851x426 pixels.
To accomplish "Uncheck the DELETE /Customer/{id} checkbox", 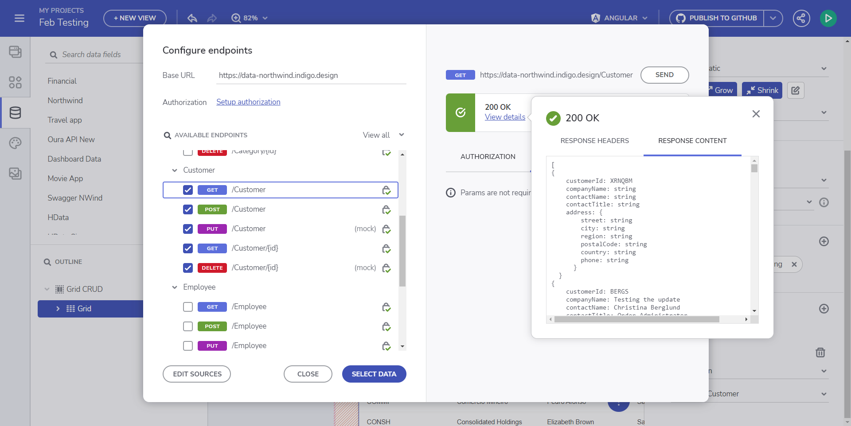I will tap(188, 268).
